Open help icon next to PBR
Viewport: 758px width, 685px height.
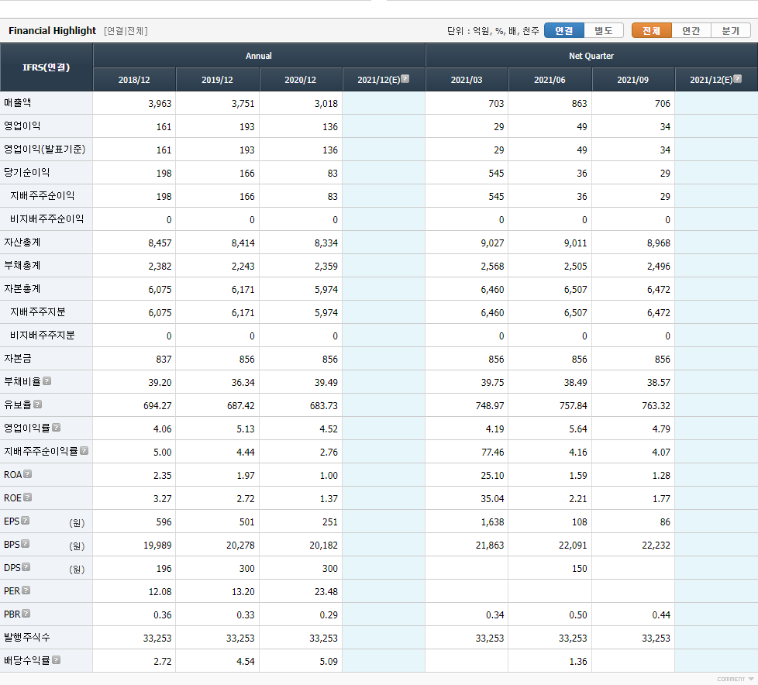click(26, 613)
